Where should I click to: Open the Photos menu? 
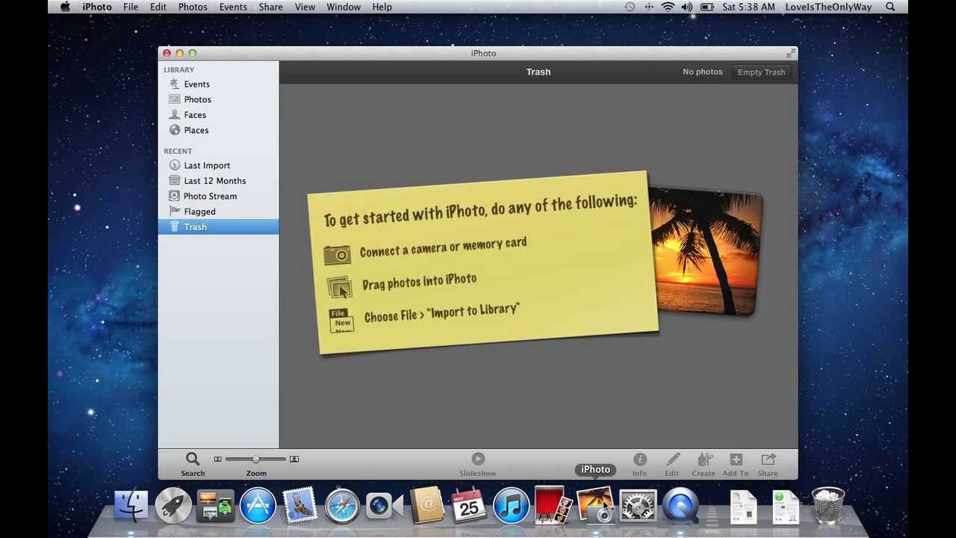click(x=193, y=7)
